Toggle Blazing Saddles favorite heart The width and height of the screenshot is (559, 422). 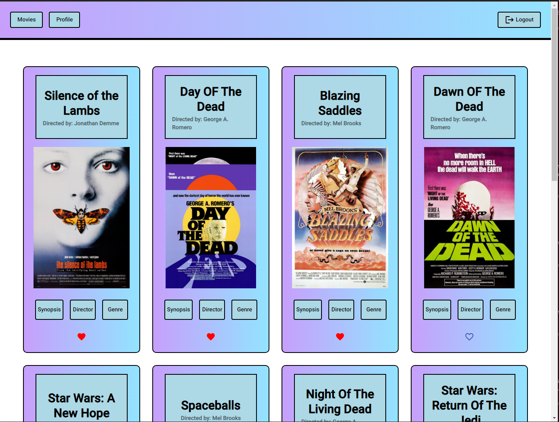340,336
